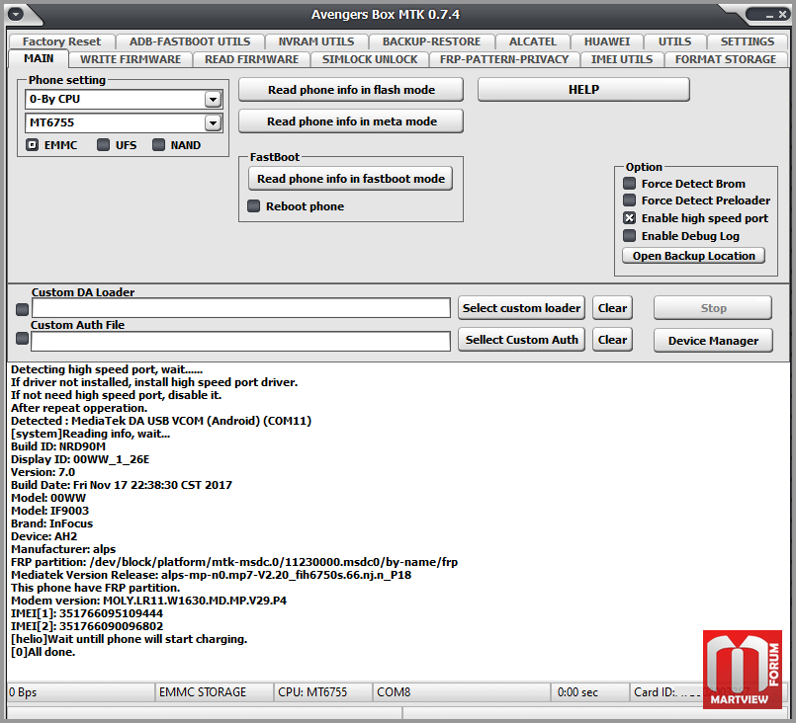This screenshot has width=796, height=723.
Task: Tick the Custom Auth File checkbox
Action: tap(23, 338)
